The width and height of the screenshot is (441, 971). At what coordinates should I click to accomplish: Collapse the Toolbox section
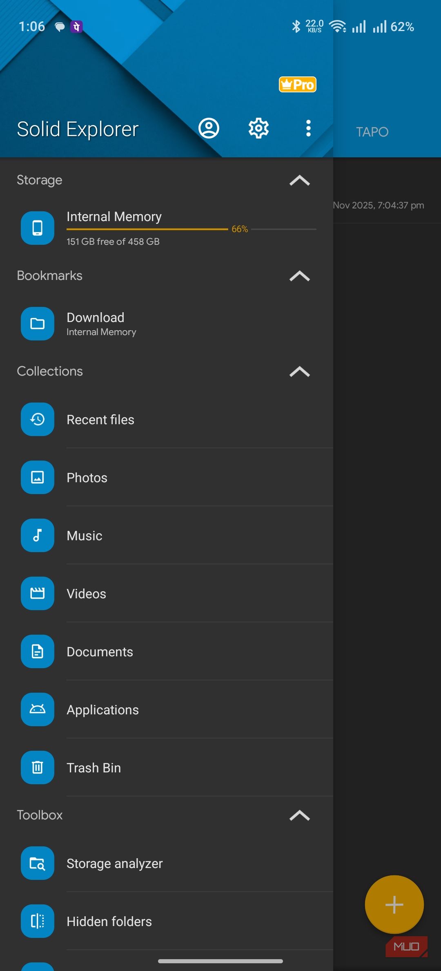[300, 815]
